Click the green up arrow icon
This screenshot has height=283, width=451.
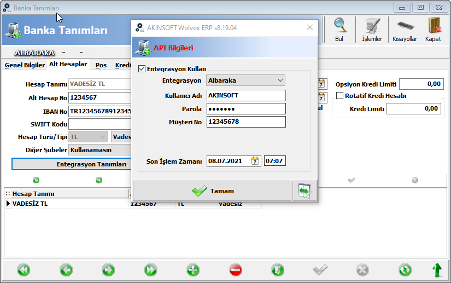click(x=437, y=270)
